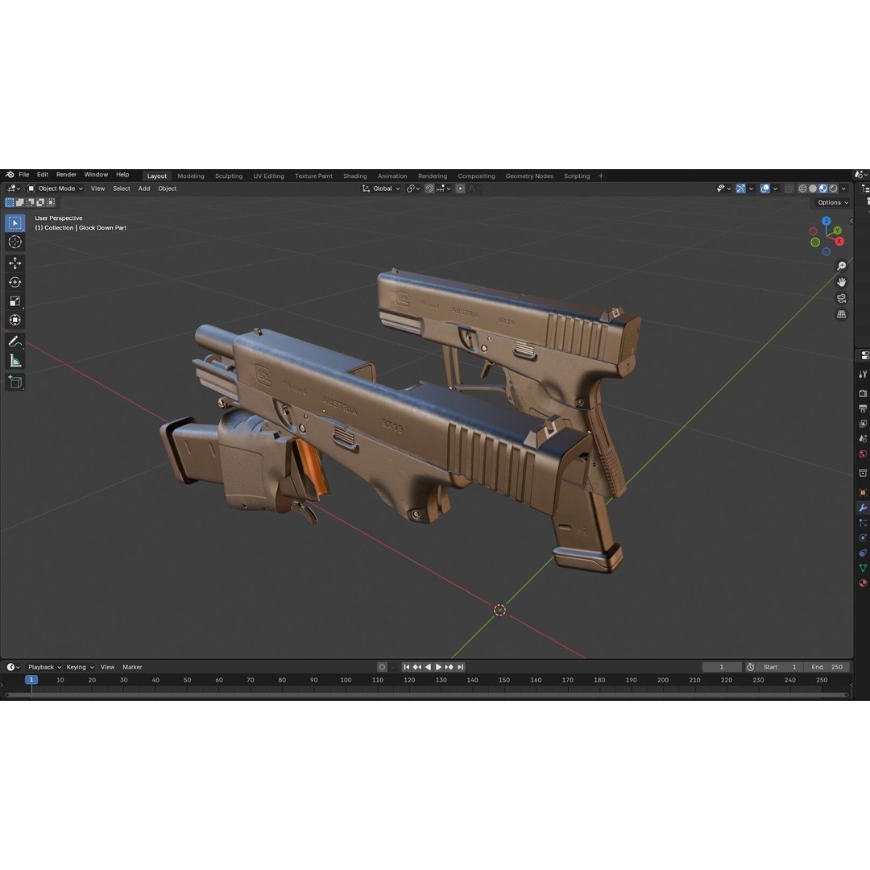Image resolution: width=870 pixels, height=870 pixels.
Task: Select the 3D Cursor tool
Action: pyautogui.click(x=15, y=242)
